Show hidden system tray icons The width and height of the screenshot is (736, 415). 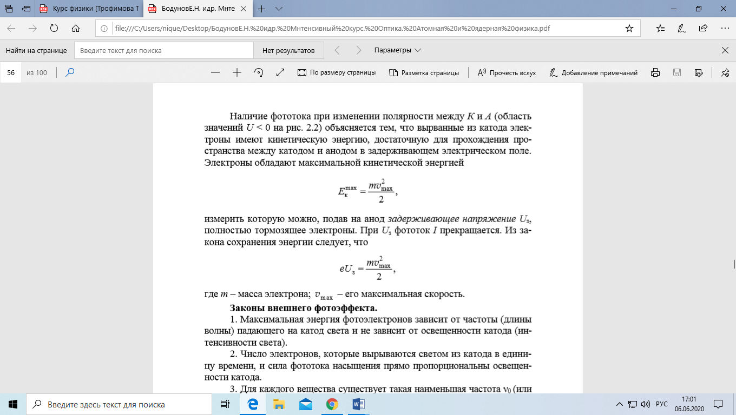pos(620,404)
